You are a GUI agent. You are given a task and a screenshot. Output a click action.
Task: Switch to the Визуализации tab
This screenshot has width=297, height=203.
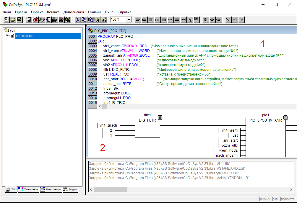click(51, 189)
